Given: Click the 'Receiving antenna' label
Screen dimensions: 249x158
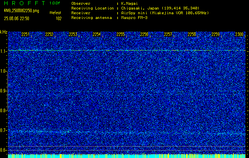Looking at the screenshot, I should (x=91, y=18).
